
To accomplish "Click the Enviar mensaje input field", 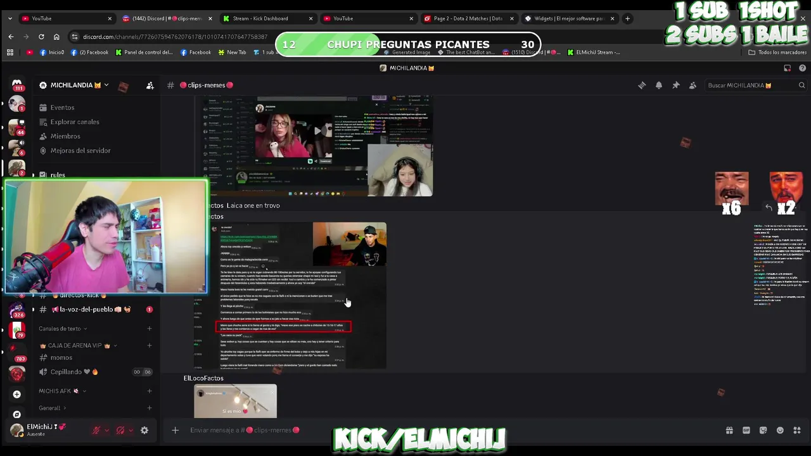I will [x=444, y=430].
